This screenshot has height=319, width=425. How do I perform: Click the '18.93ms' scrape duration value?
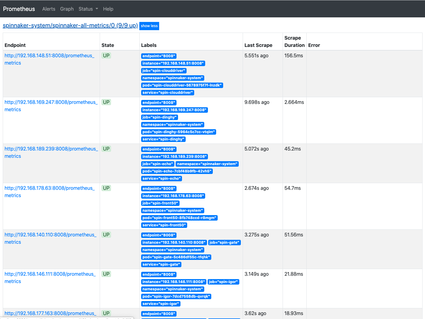point(294,313)
